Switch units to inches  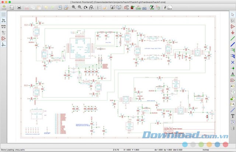click(x=3, y=20)
